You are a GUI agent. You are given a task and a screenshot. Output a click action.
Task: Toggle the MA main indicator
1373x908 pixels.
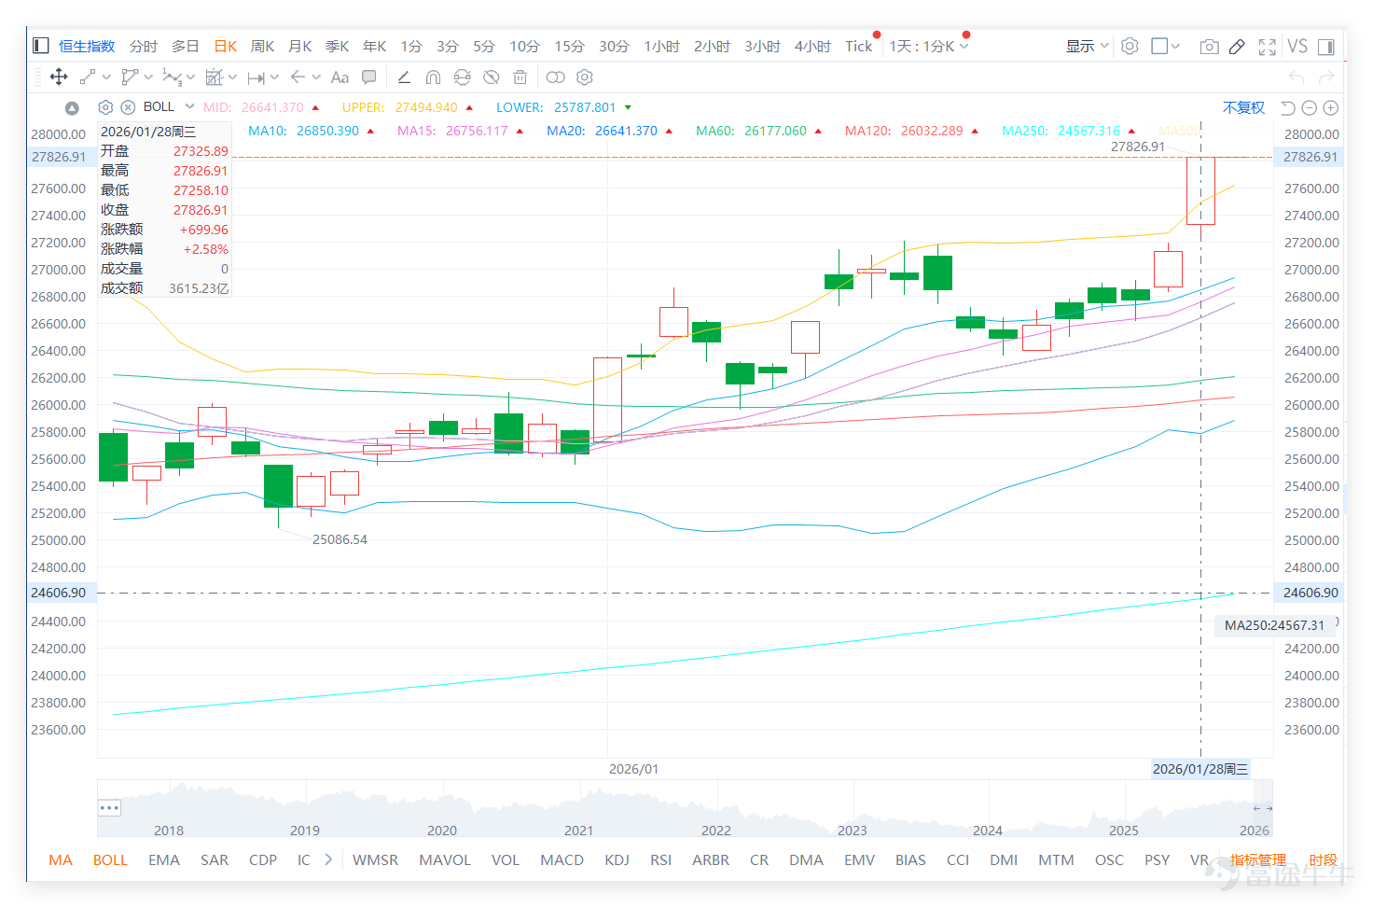click(61, 859)
